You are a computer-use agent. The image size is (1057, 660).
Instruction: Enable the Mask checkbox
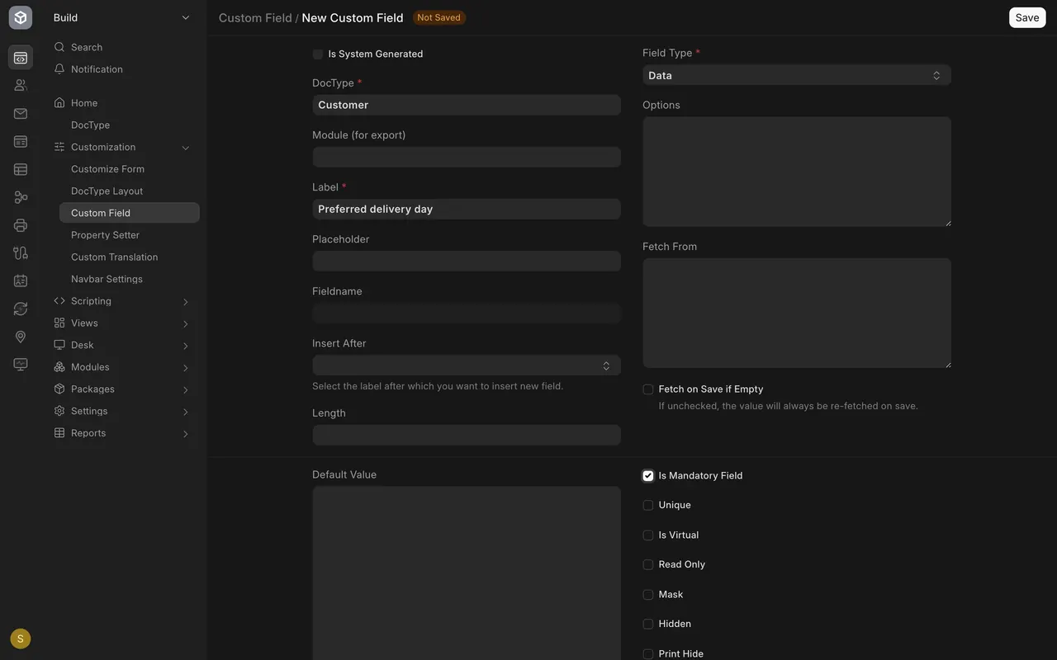[648, 595]
